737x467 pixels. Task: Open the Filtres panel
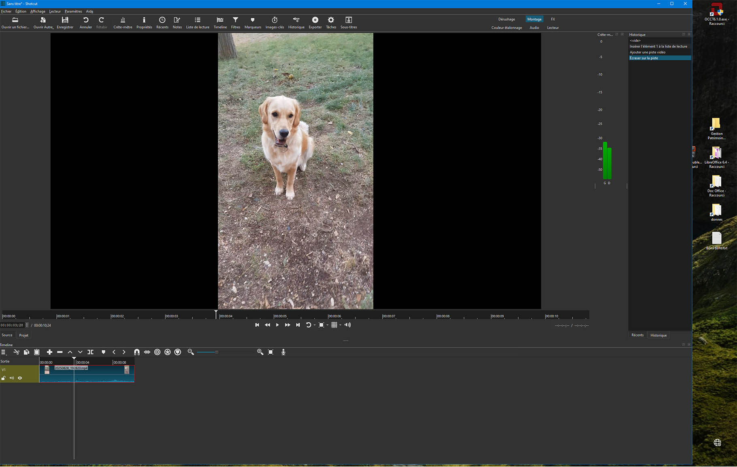[x=235, y=23]
